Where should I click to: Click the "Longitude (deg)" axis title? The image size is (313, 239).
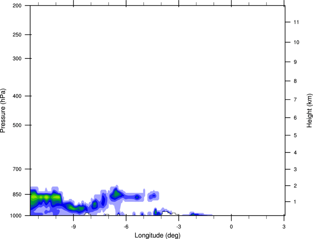(157, 235)
